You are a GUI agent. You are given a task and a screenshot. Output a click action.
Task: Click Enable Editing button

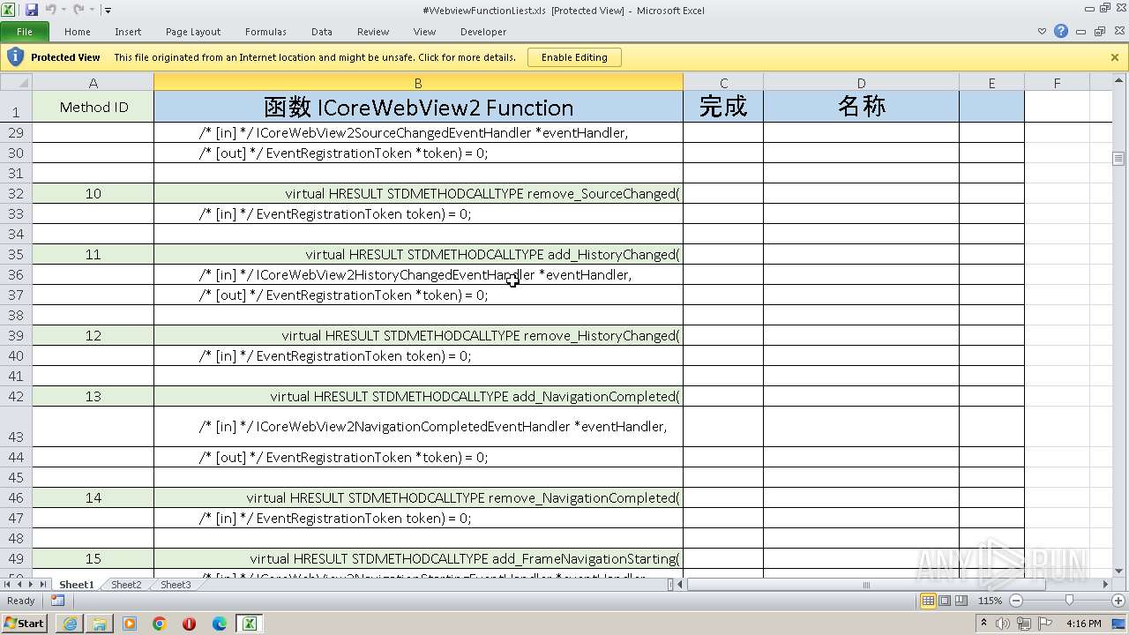574,57
